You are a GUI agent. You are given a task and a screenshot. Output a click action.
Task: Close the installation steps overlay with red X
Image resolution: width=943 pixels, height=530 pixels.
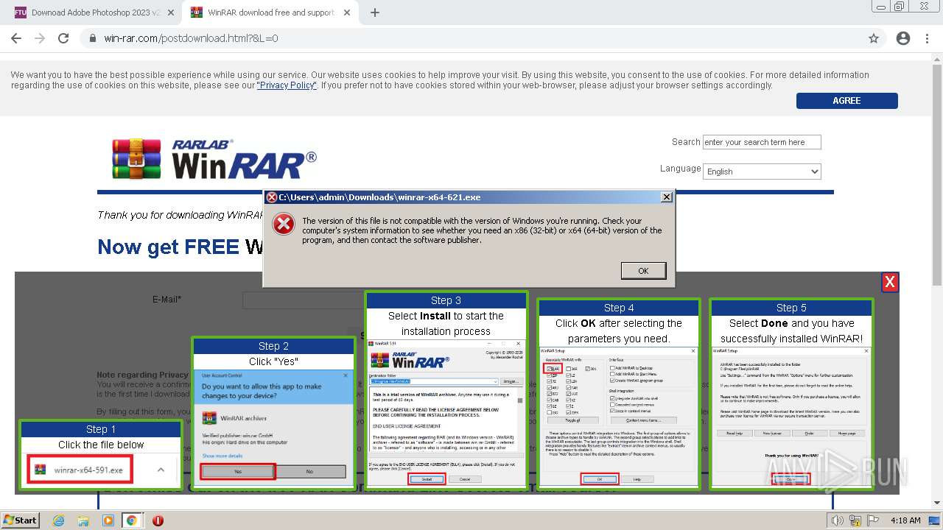pyautogui.click(x=890, y=282)
